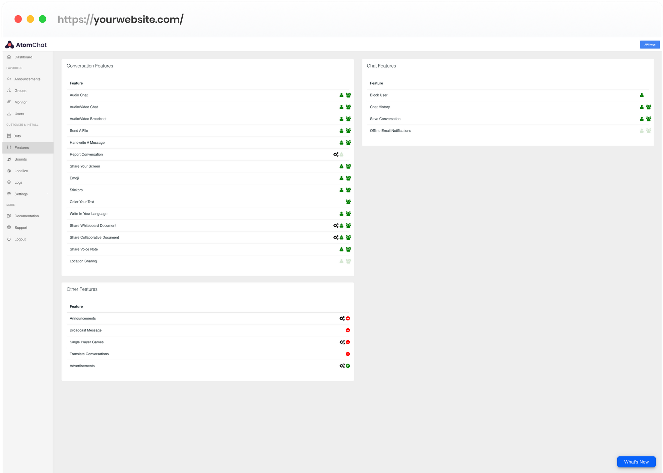Screen dimensions: 663x473
Task: Open the Documentation page
Action: (26, 216)
